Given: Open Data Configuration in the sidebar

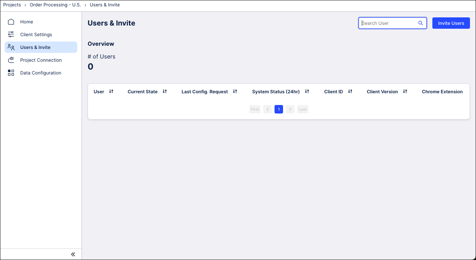Looking at the screenshot, I should coord(41,73).
